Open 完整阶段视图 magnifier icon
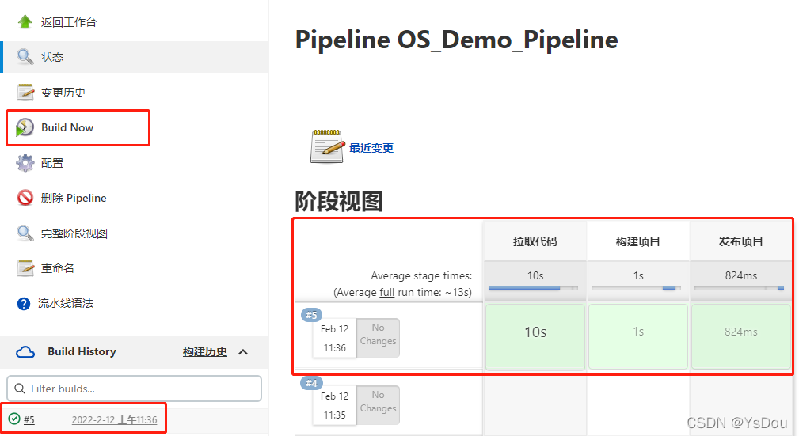Viewport: 799px width, 436px height. pyautogui.click(x=25, y=233)
